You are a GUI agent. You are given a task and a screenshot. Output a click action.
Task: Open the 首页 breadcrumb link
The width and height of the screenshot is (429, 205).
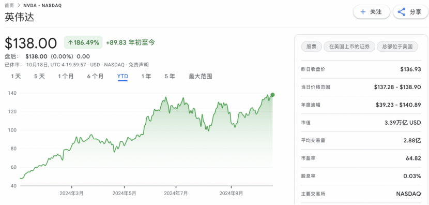pos(9,5)
